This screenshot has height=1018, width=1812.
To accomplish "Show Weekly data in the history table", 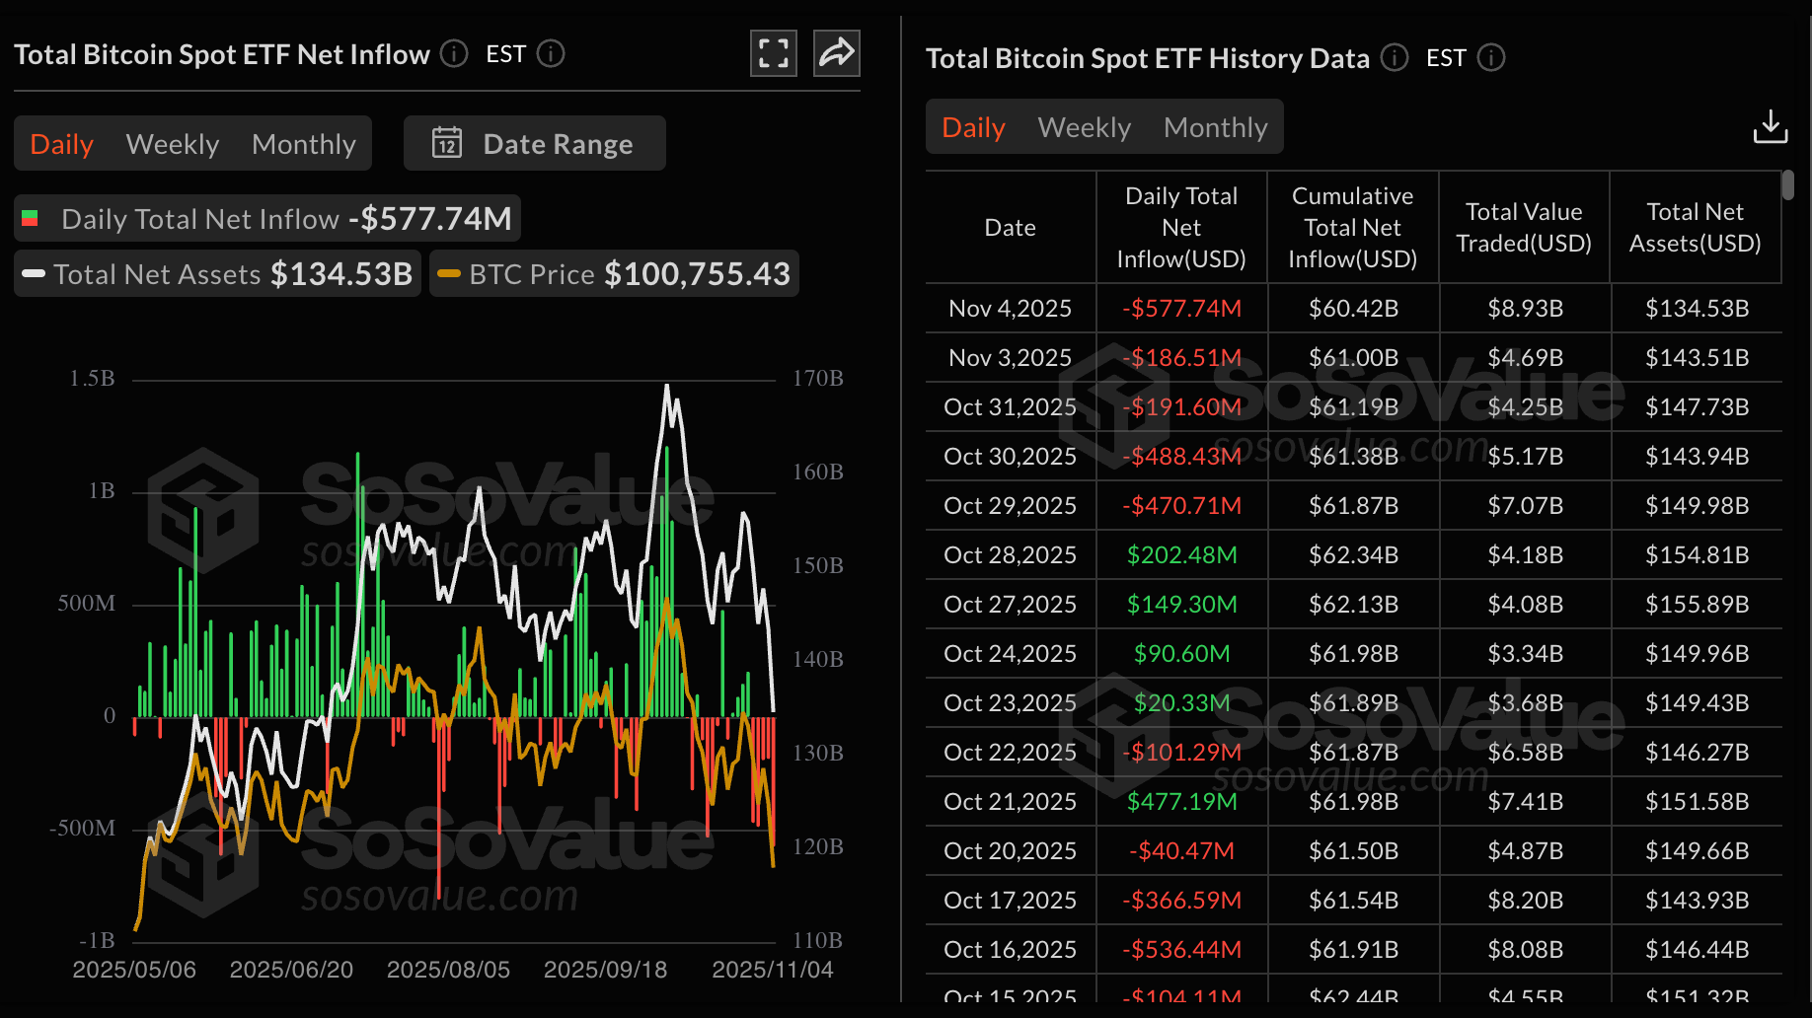I will pyautogui.click(x=1084, y=126).
